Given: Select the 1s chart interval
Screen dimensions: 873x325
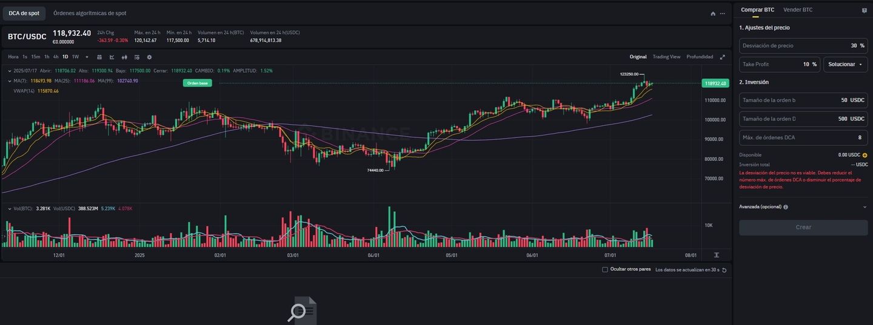Looking at the screenshot, I should [x=25, y=57].
